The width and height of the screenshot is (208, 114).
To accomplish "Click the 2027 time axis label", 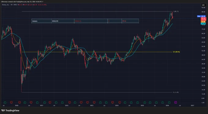I will click(x=192, y=105).
